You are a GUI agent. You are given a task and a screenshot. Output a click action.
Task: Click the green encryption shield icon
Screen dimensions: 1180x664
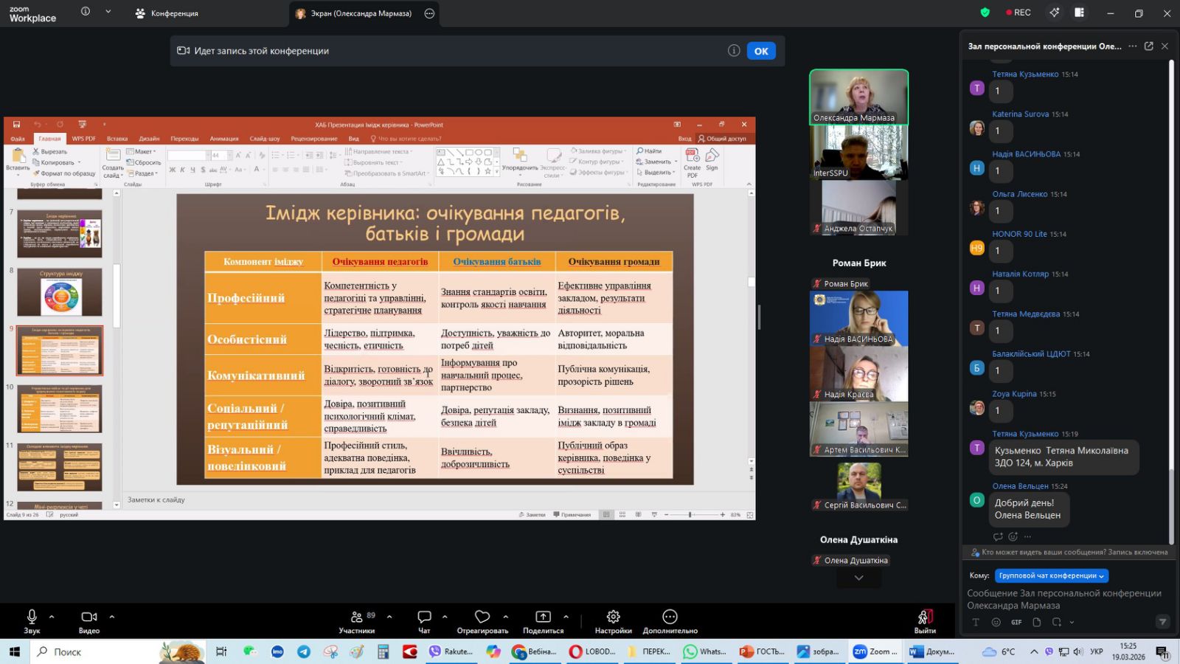coord(985,13)
